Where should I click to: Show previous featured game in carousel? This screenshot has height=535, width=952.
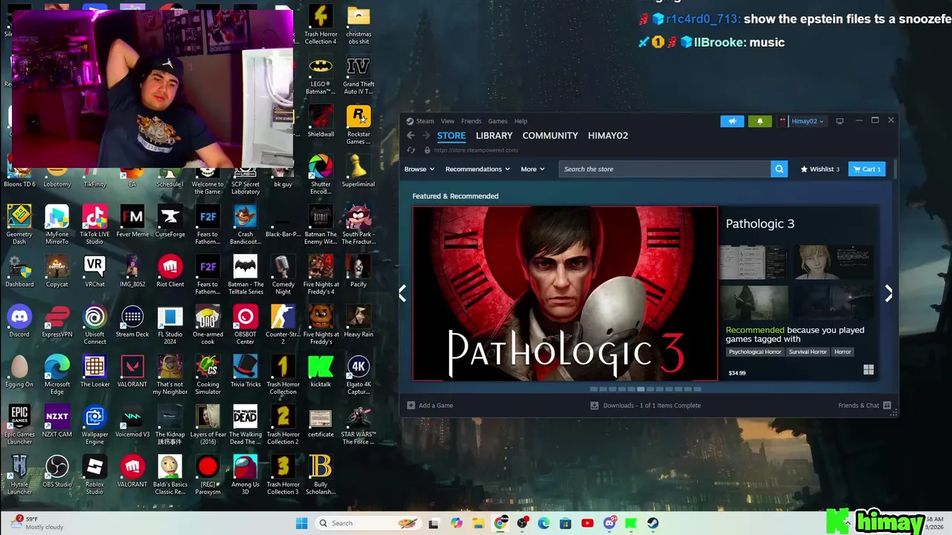coord(402,294)
